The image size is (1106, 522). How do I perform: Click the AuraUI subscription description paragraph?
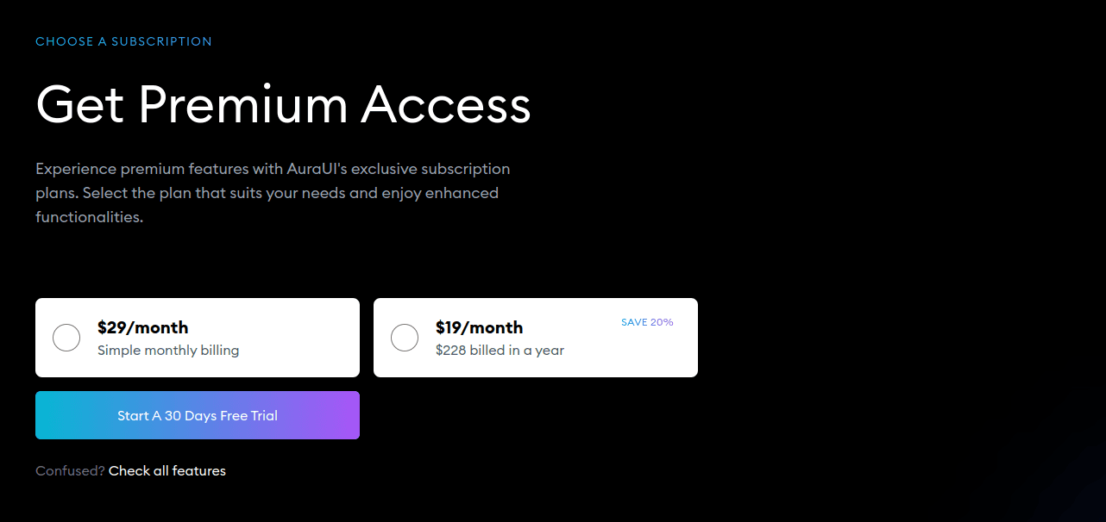pos(273,193)
